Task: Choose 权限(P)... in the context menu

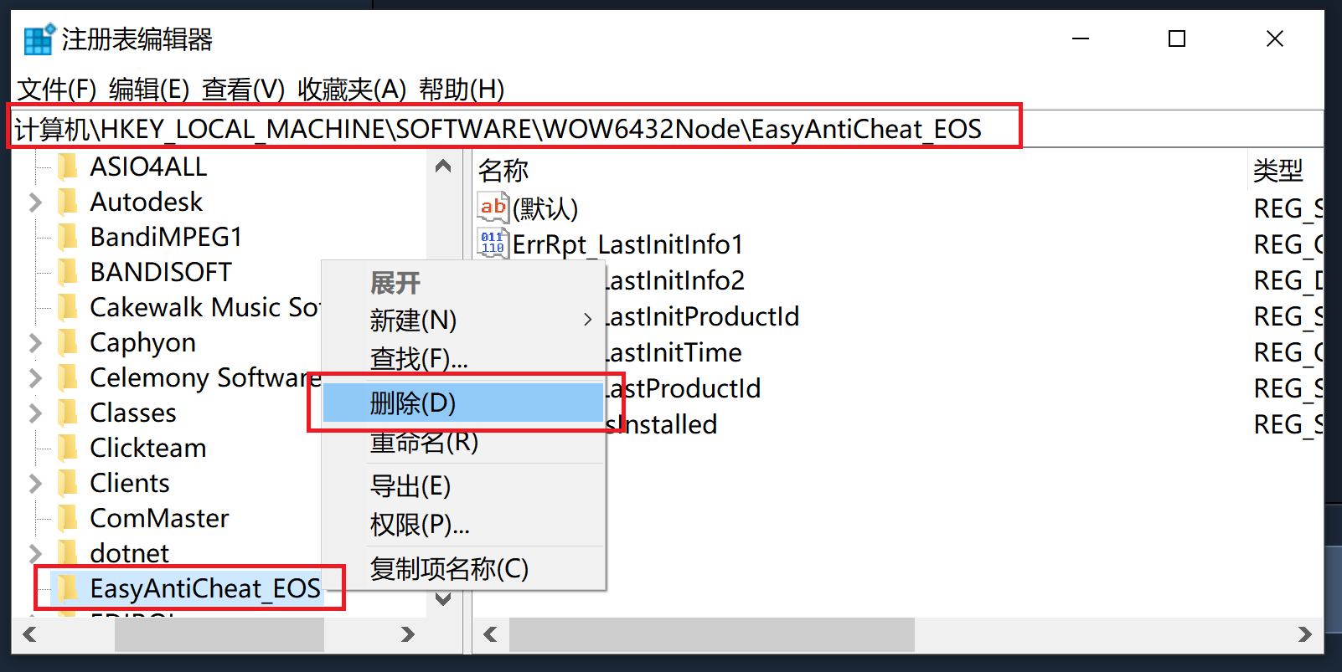Action: click(463, 524)
